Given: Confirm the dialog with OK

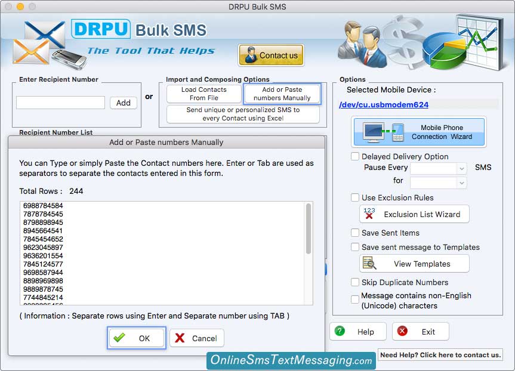Looking at the screenshot, I should tap(137, 338).
